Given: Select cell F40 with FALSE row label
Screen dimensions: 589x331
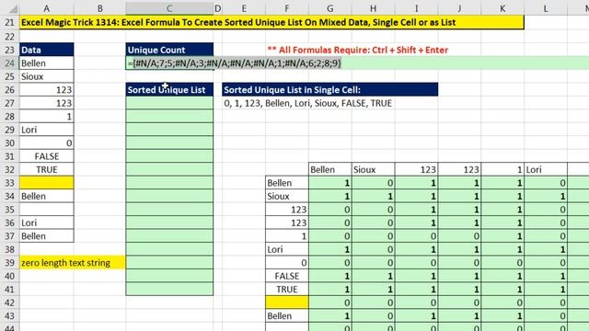Looking at the screenshot, I should (287, 276).
